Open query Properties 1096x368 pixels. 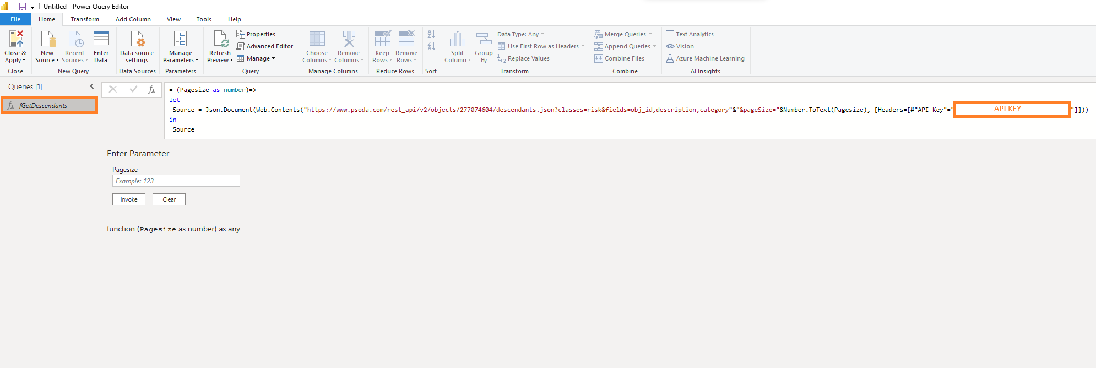(256, 34)
